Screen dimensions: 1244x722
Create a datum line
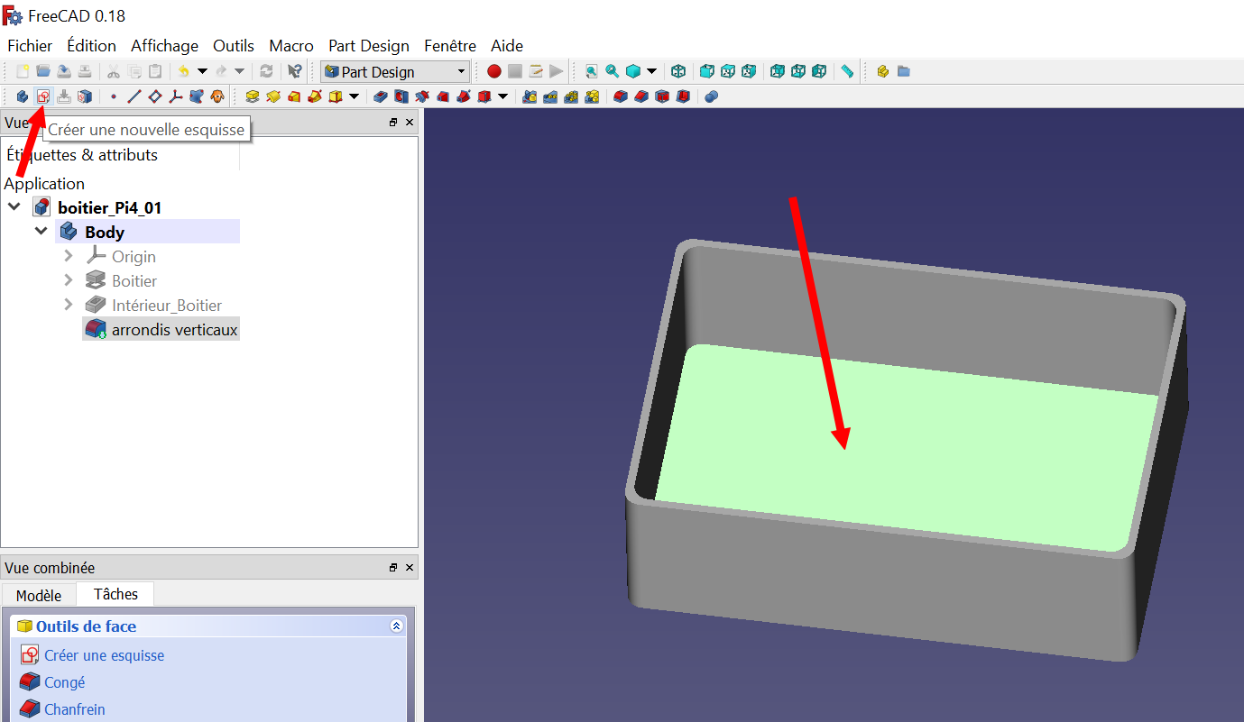pyautogui.click(x=134, y=96)
